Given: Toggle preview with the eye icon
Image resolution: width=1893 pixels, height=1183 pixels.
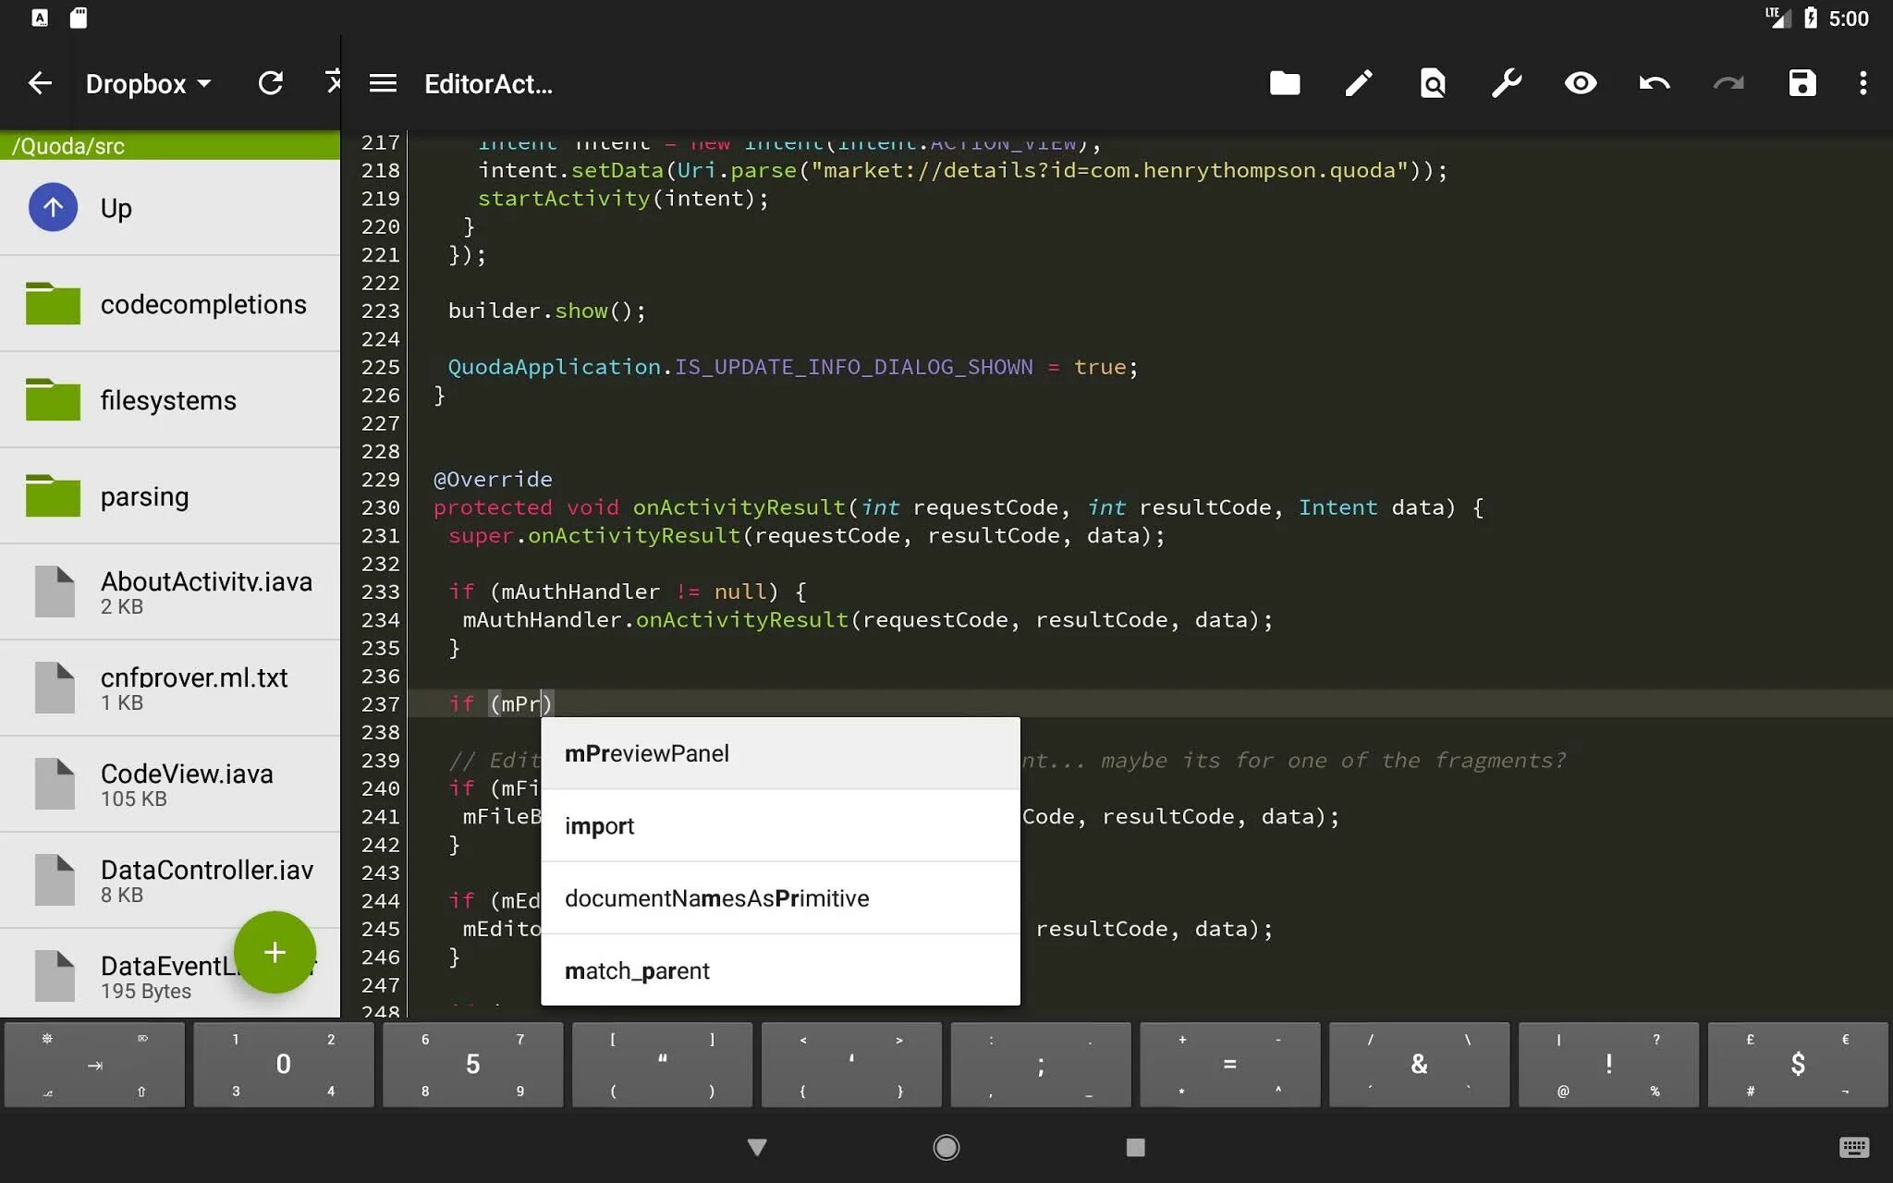Looking at the screenshot, I should click(1580, 83).
